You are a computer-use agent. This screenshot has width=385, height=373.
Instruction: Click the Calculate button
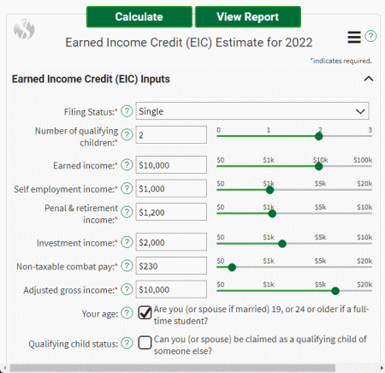point(139,17)
